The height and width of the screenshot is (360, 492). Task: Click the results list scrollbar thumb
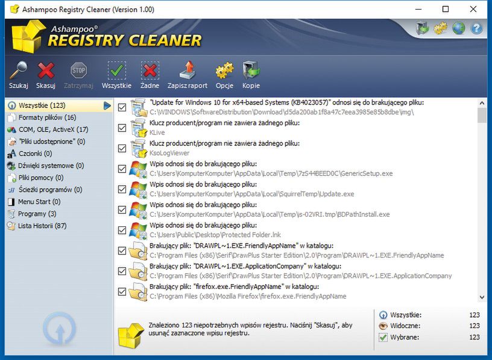click(482, 116)
